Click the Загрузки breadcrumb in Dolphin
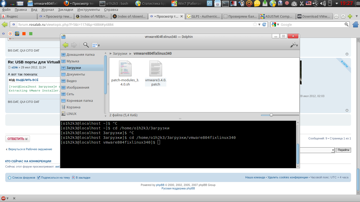Viewport: 360px width, 202px height. point(120,53)
